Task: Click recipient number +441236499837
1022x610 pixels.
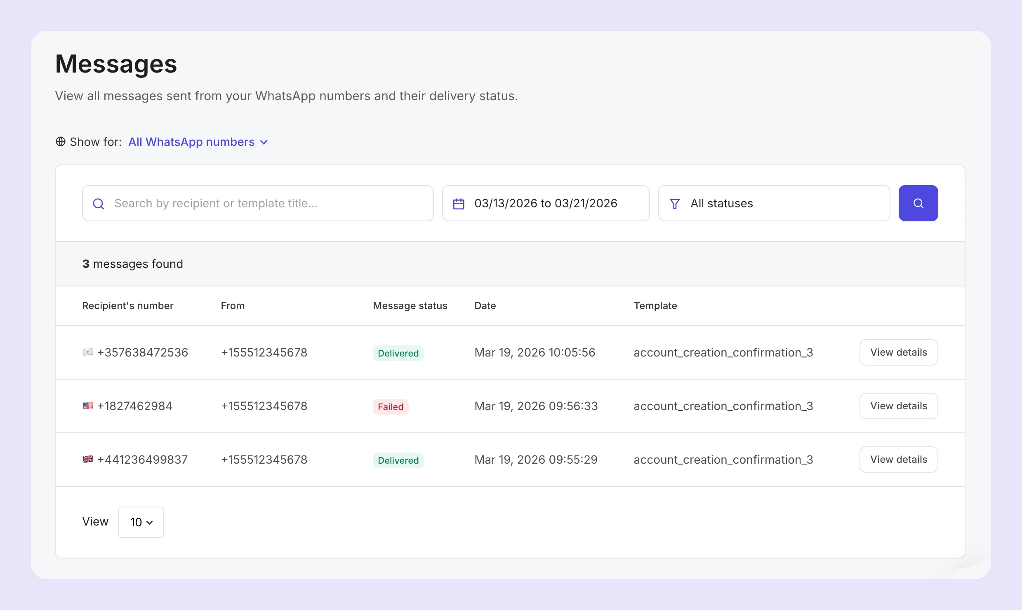Action: point(142,460)
